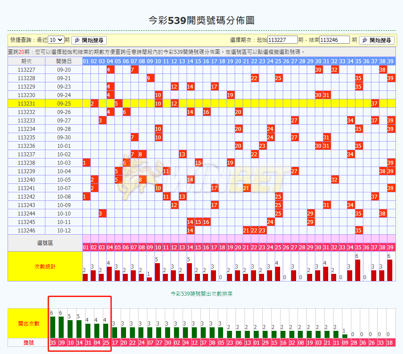Click draw date 10-12
403x354 pixels.
tap(64, 230)
